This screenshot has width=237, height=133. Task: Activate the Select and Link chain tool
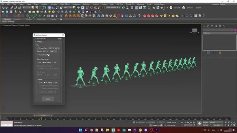point(11,8)
